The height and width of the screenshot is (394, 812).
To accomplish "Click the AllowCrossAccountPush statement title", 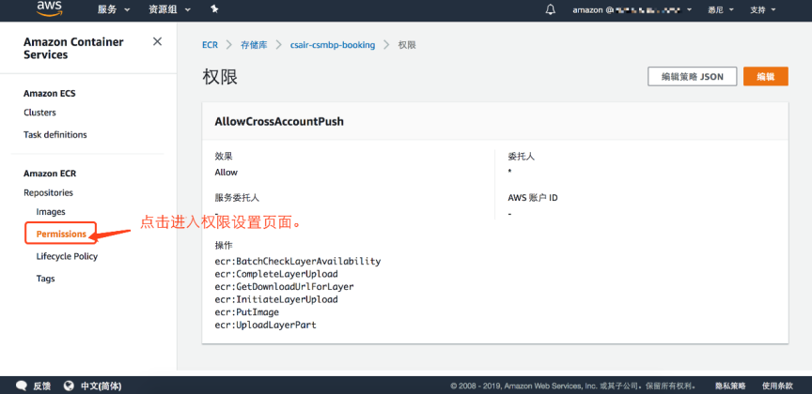I will (279, 122).
